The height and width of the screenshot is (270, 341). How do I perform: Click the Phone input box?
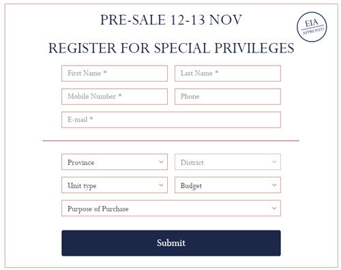pos(228,97)
